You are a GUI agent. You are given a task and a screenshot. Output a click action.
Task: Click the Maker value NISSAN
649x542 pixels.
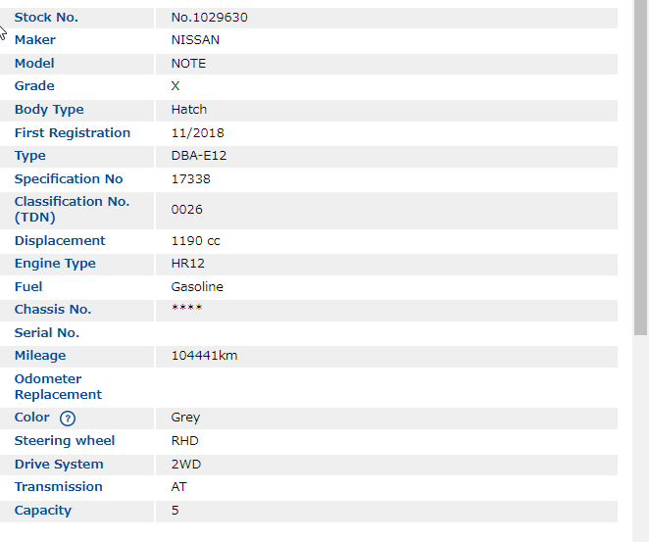point(195,40)
